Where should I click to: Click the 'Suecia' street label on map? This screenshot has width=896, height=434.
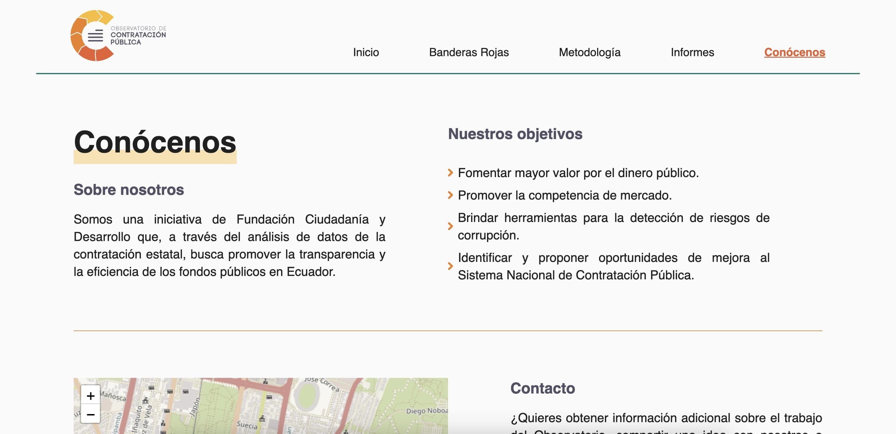247,425
